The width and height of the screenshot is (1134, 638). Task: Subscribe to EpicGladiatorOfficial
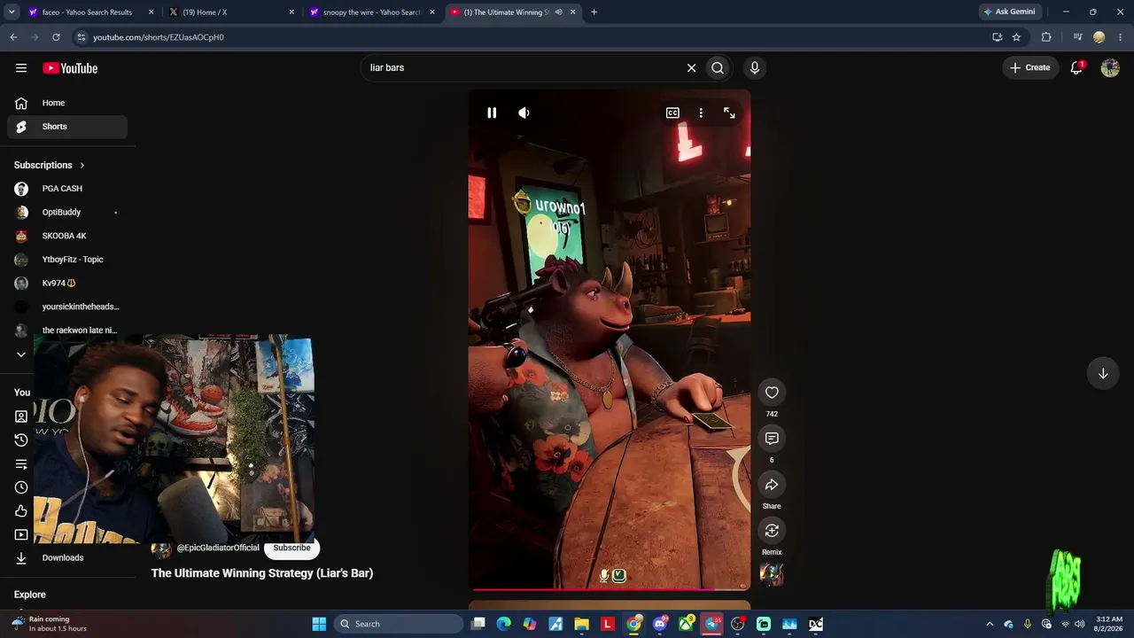click(291, 548)
